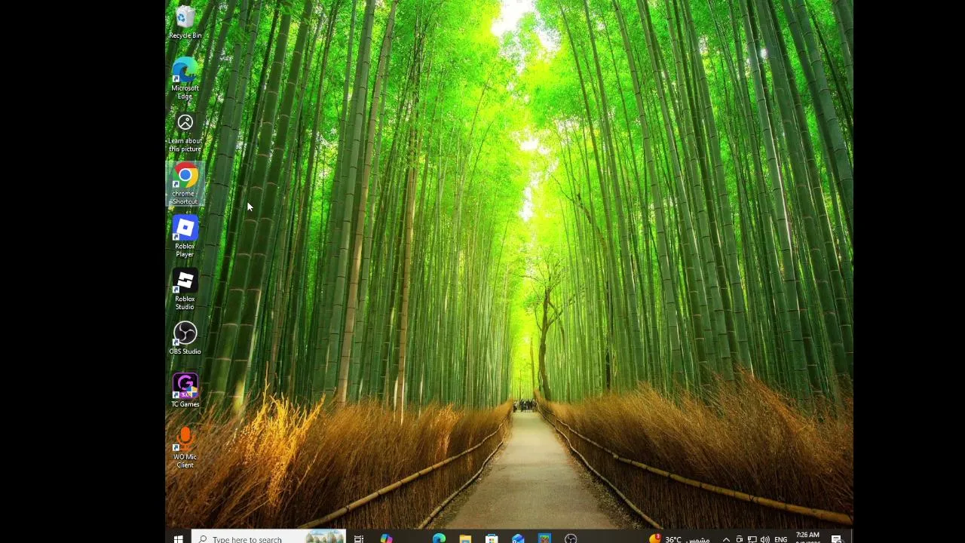The height and width of the screenshot is (543, 965).
Task: Select the Roblox Studio desktop icon
Action: pos(185,290)
